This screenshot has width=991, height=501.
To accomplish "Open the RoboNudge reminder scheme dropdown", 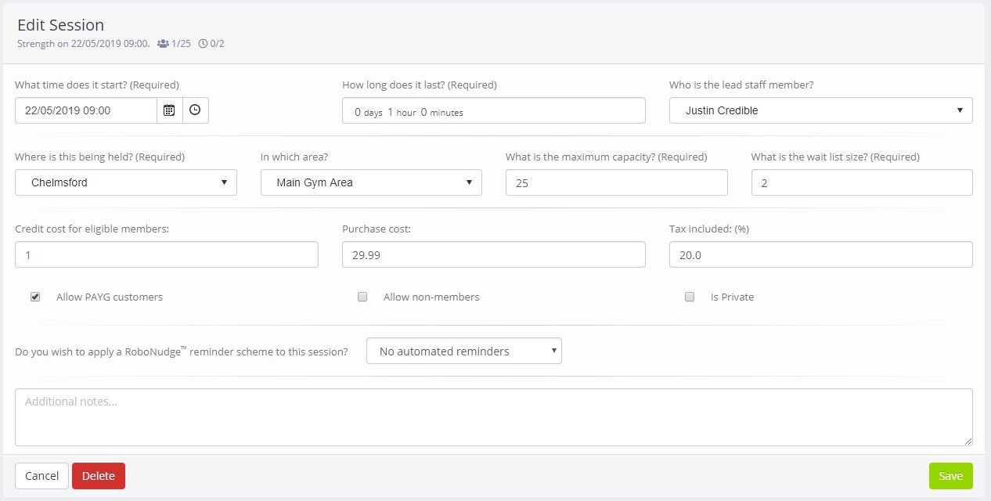I will [464, 351].
